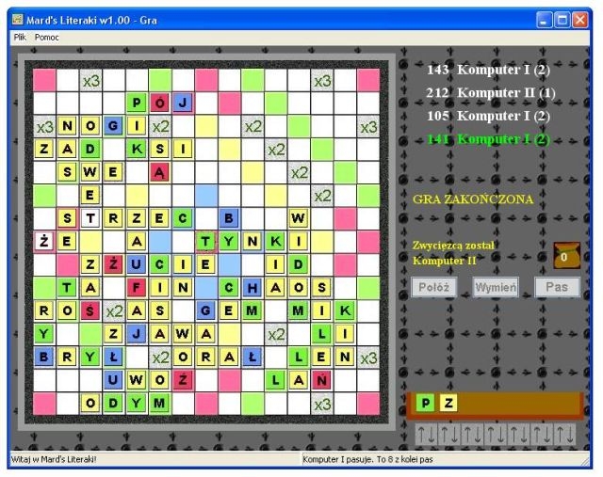The height and width of the screenshot is (477, 603).
Task: Click the Ń tile in the word LAŃ
Action: click(x=321, y=380)
